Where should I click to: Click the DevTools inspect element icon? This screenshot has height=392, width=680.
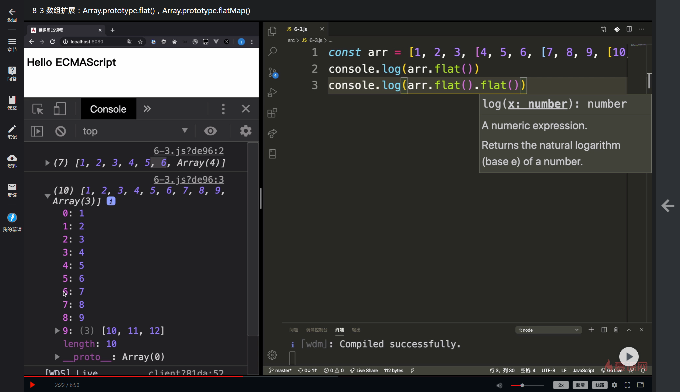pyautogui.click(x=38, y=109)
